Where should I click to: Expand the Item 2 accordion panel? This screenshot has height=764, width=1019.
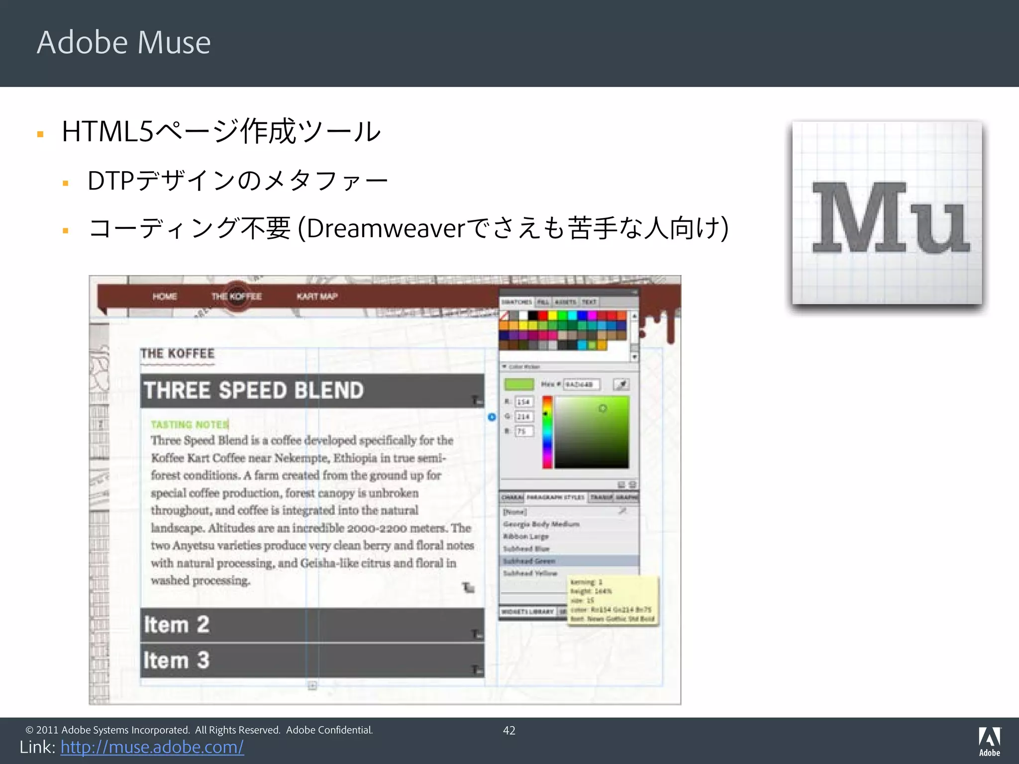pyautogui.click(x=312, y=625)
